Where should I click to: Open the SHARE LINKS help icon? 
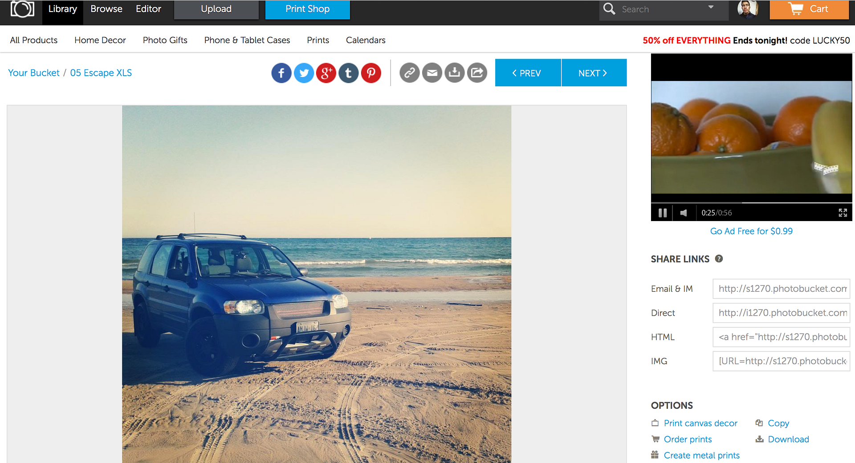coord(719,259)
